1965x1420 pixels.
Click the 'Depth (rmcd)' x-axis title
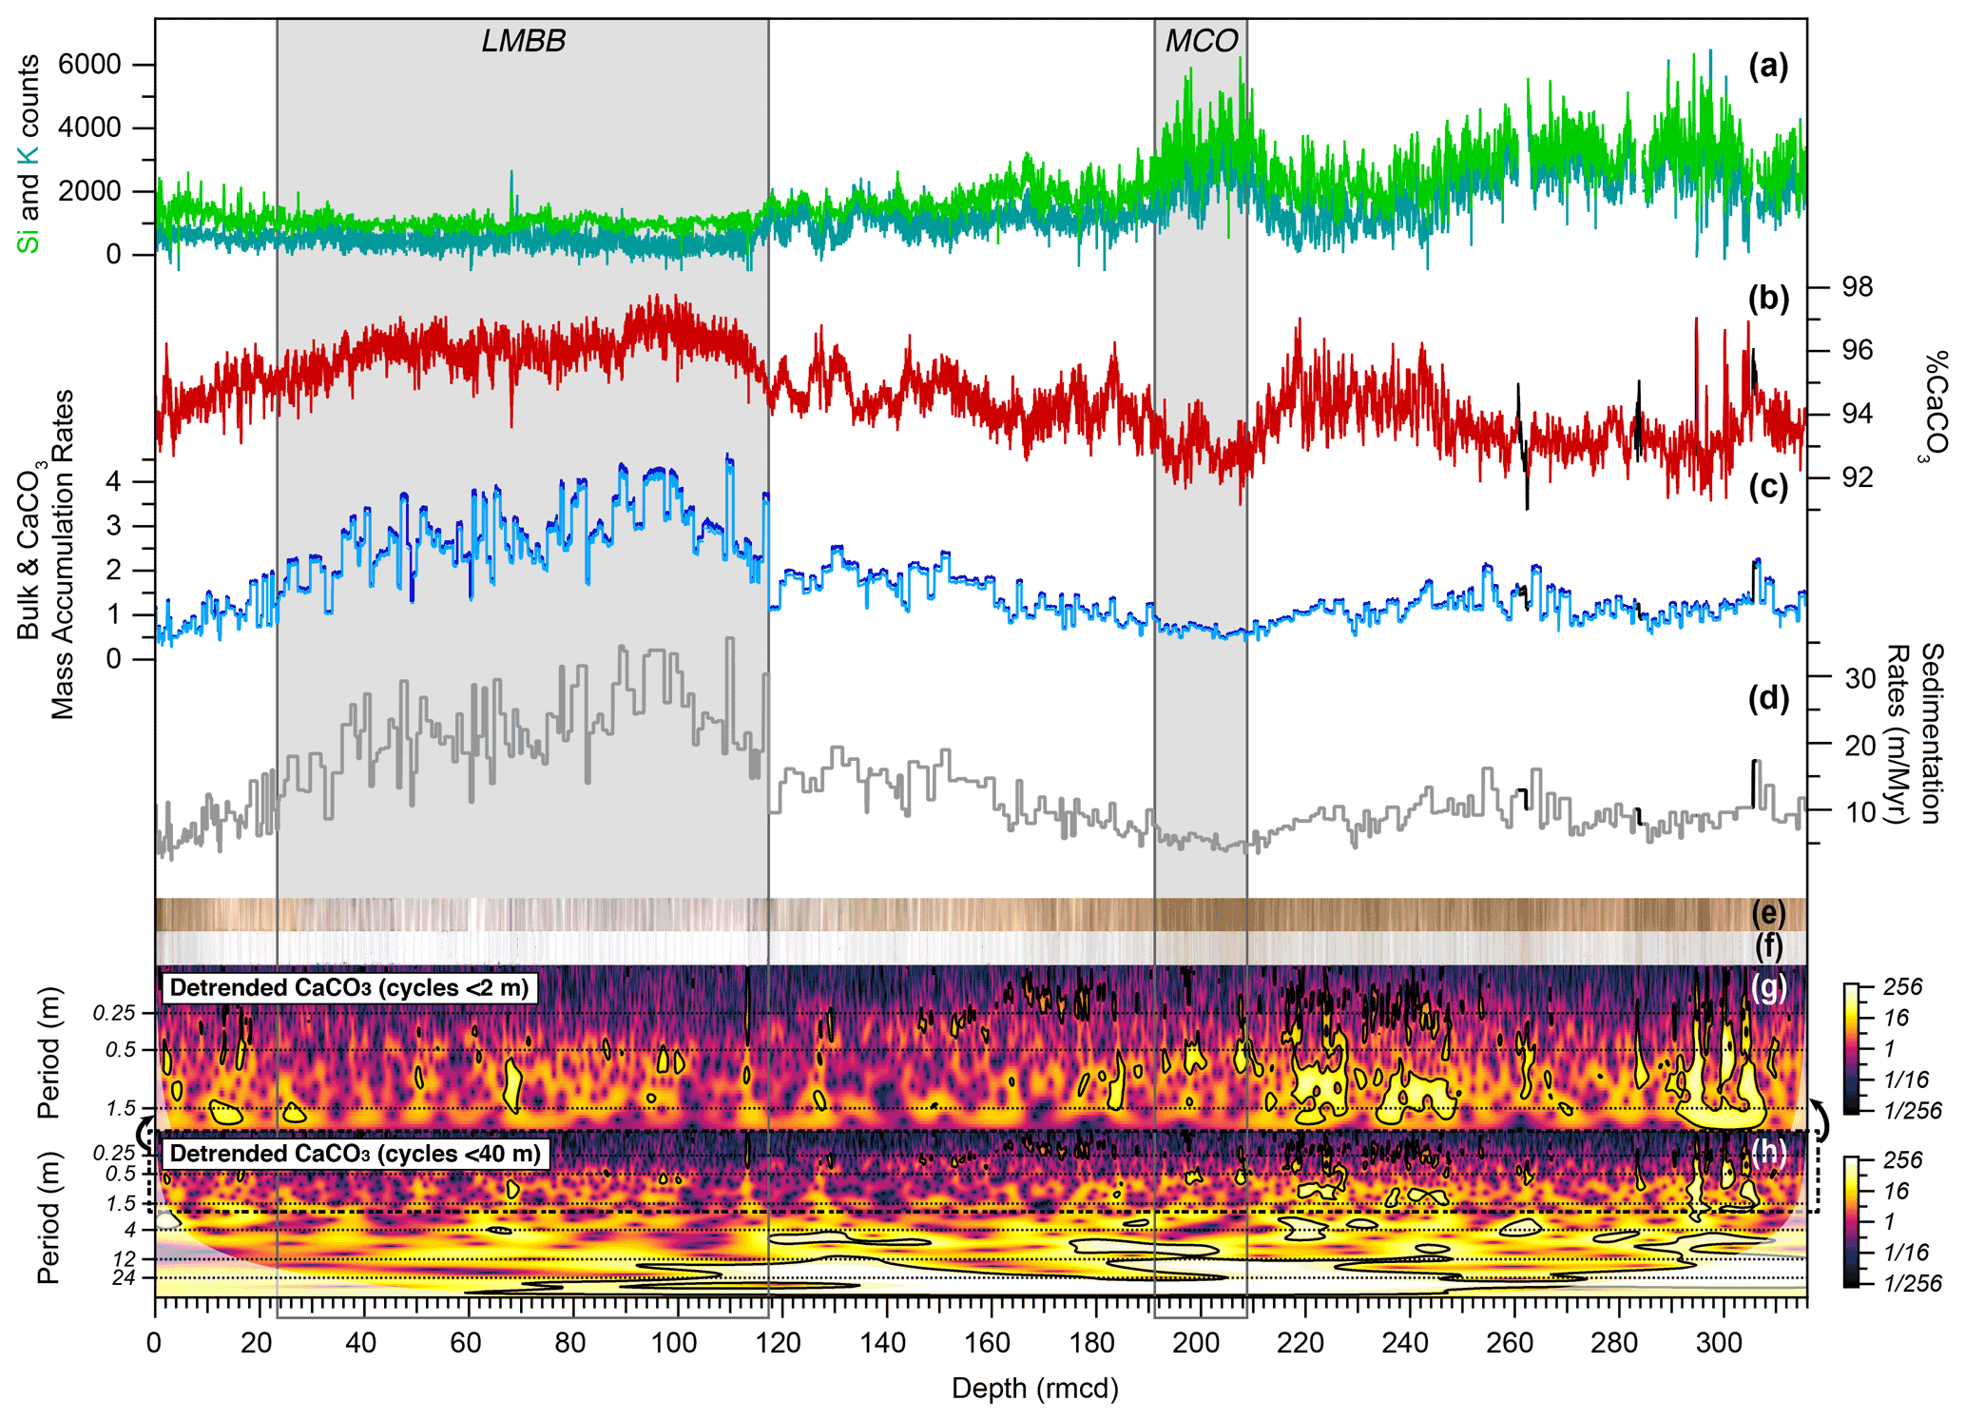(x=1034, y=1388)
